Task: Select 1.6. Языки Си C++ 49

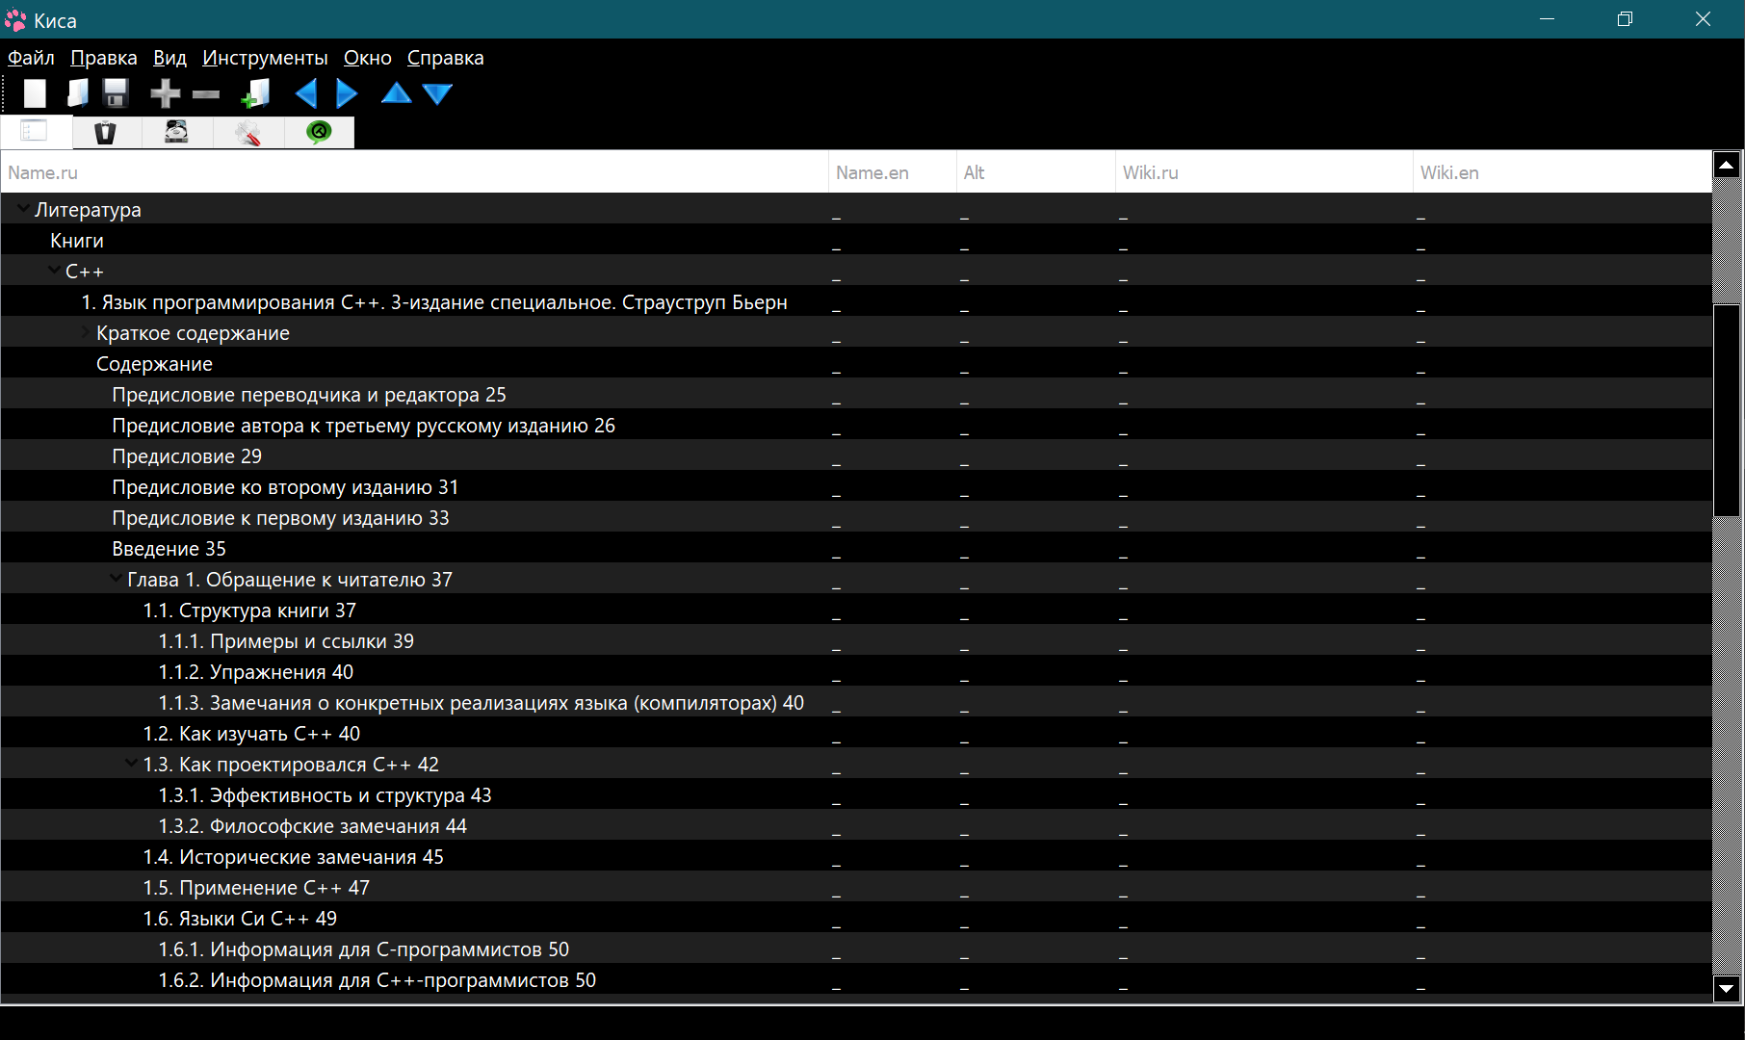Action: (856, 918)
